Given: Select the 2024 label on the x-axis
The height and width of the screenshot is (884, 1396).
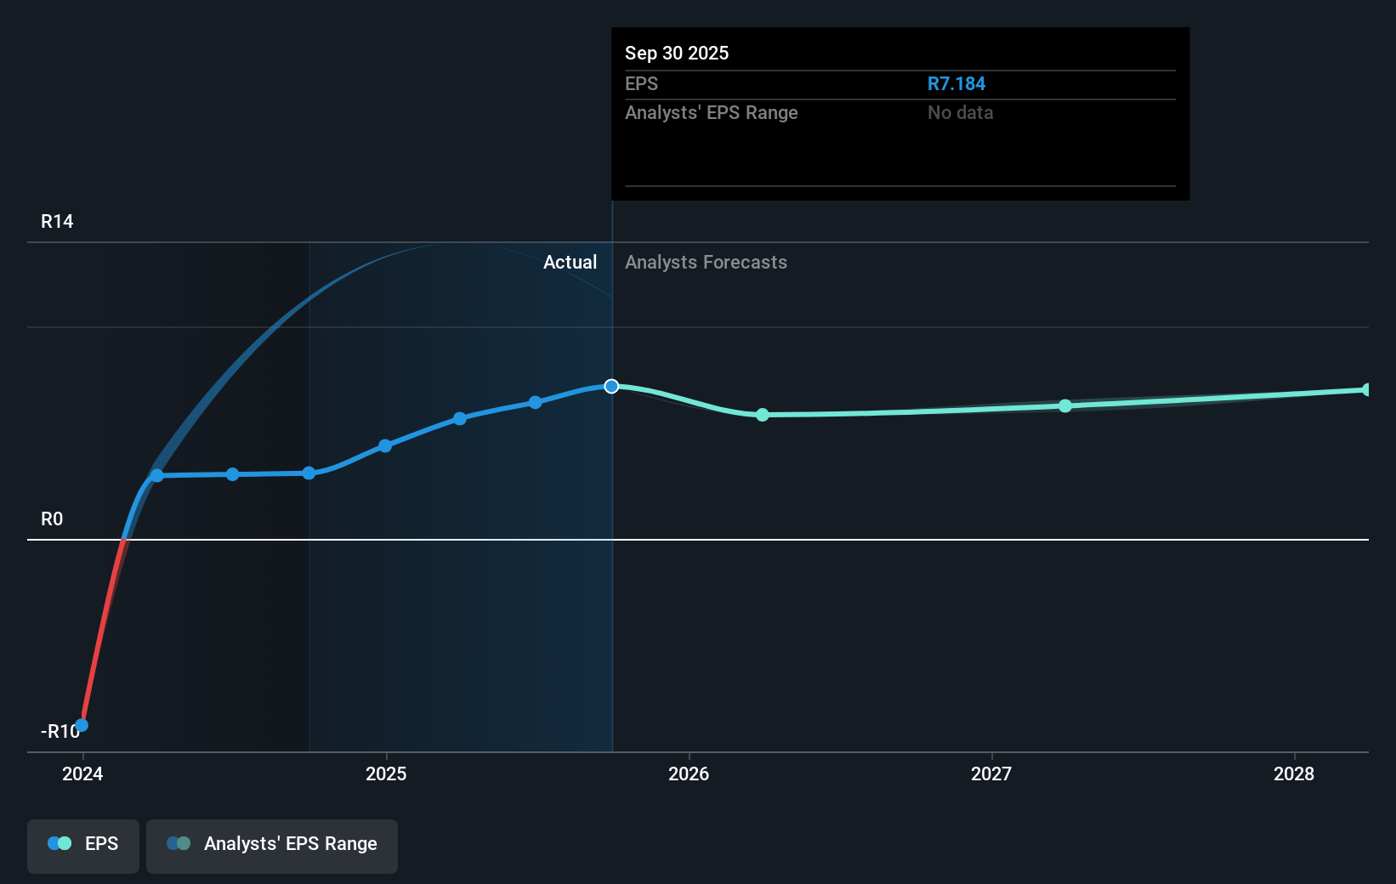Looking at the screenshot, I should coord(81,773).
